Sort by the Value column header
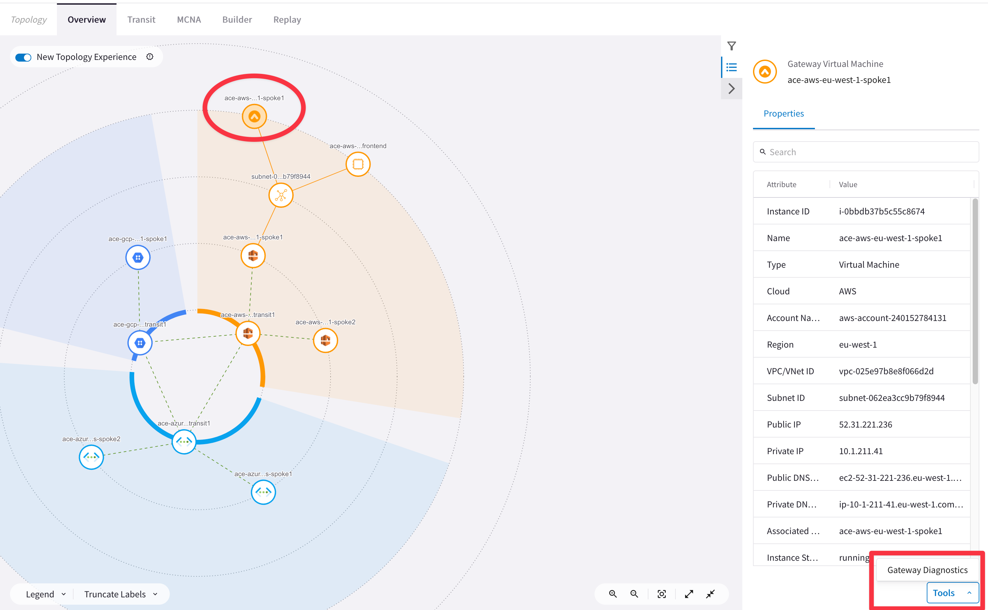 [x=848, y=184]
